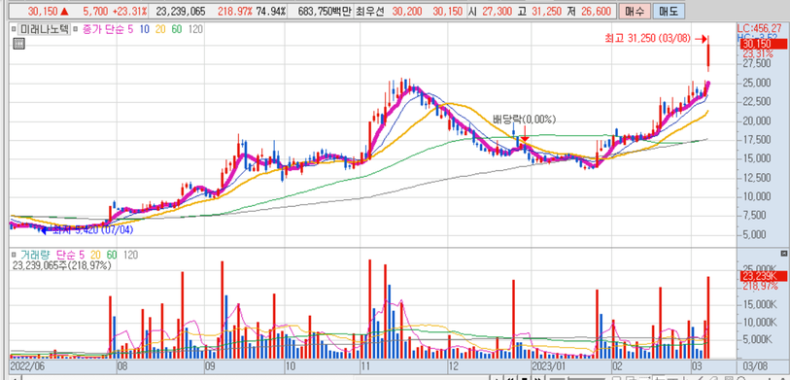Select the volume pane 20-period average legend
This screenshot has height=380, width=790.
click(96, 256)
